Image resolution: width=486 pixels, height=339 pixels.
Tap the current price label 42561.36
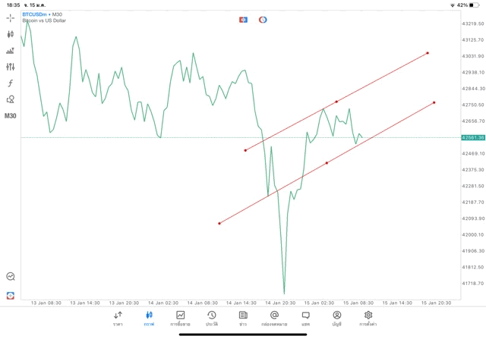coord(472,137)
